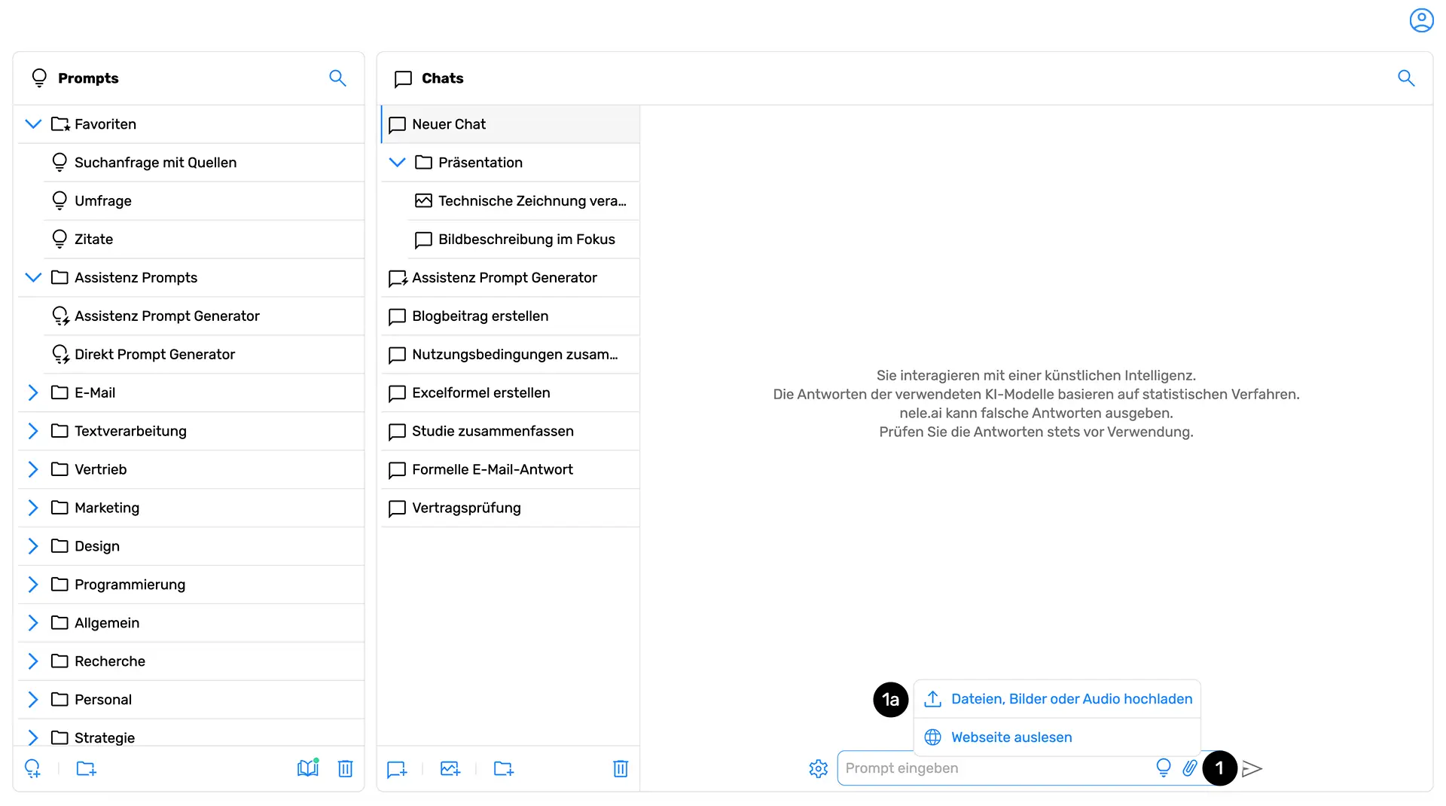Search chats with the magnifier icon
Image resolution: width=1446 pixels, height=806 pixels.
click(1406, 78)
